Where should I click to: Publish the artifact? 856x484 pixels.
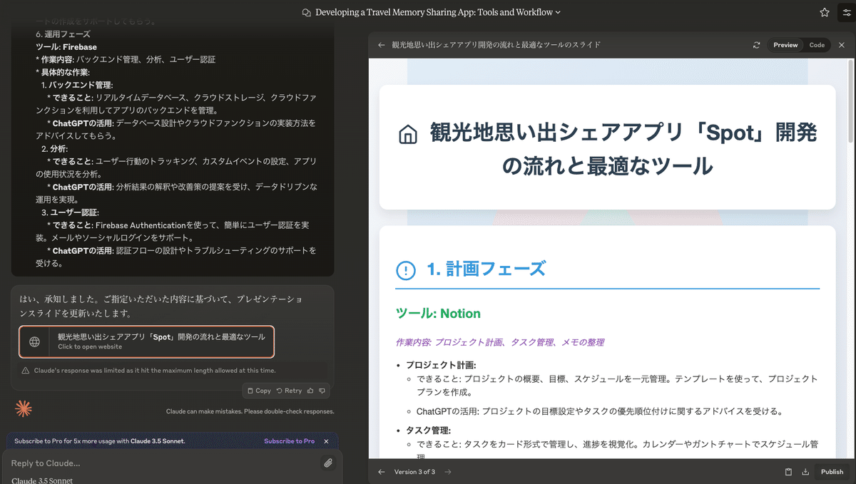[x=832, y=472]
